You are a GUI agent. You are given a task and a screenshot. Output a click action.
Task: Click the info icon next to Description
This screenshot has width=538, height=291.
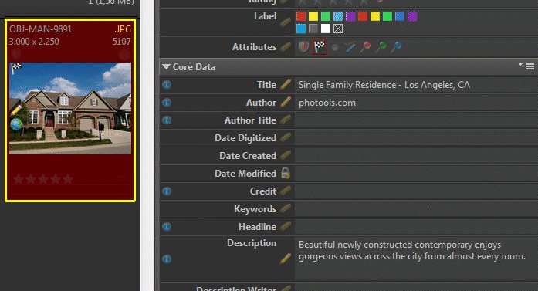pyautogui.click(x=167, y=259)
